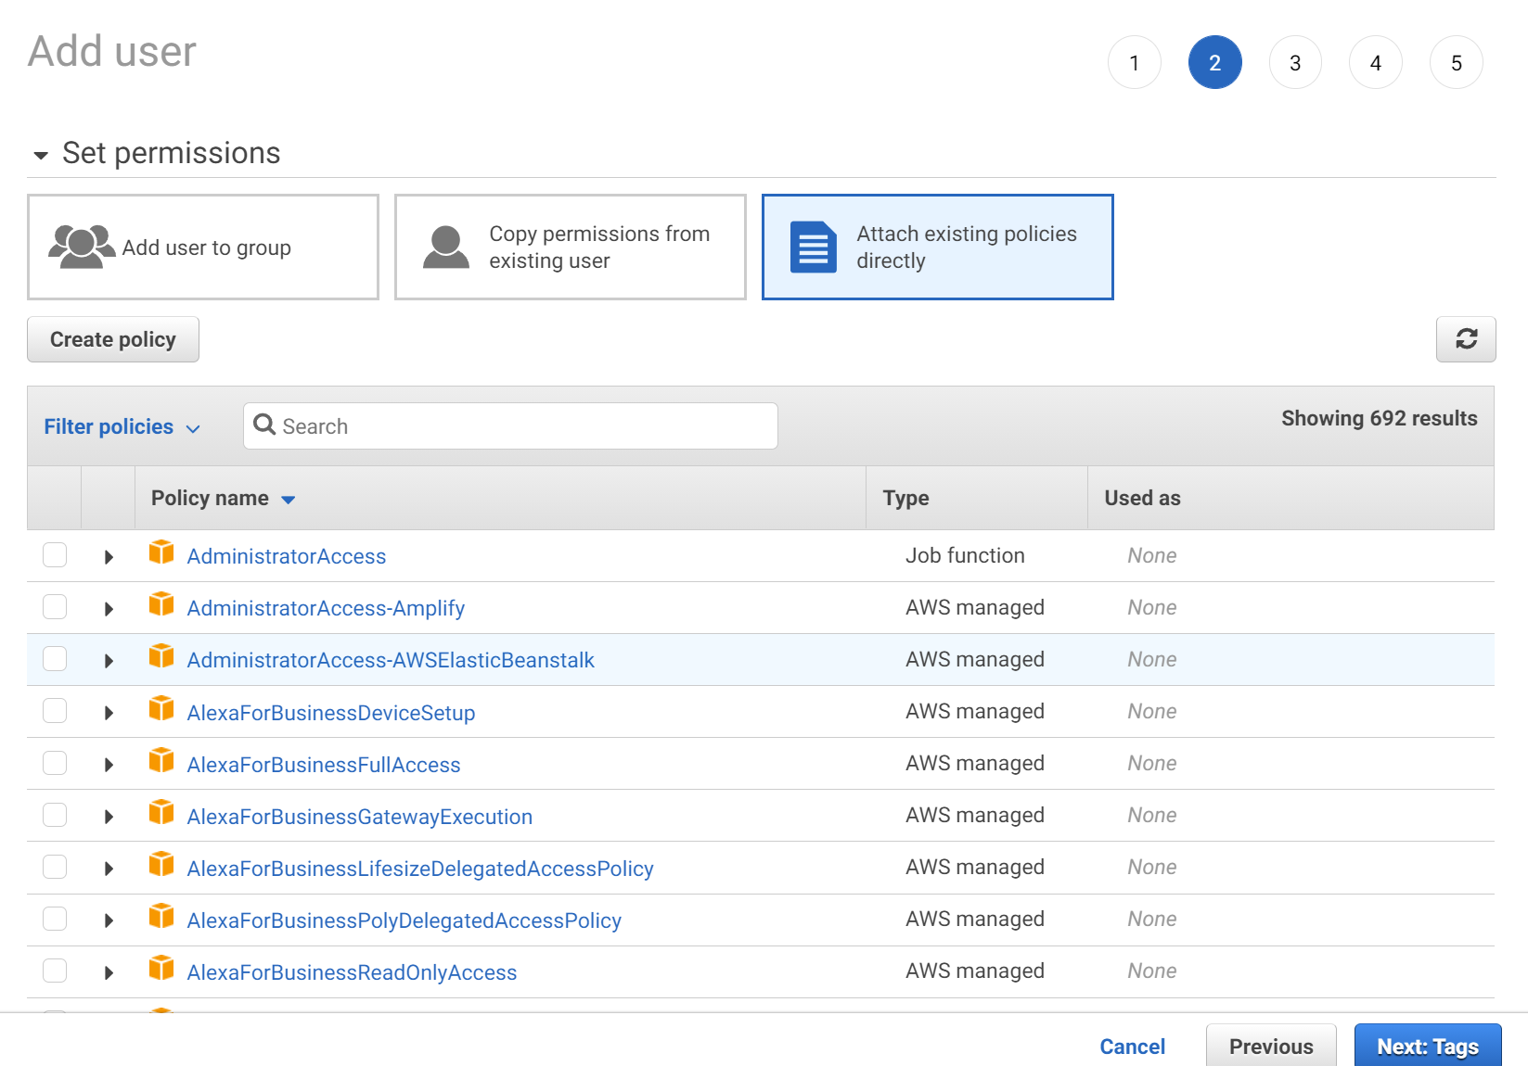Click the AlexaForBusinessDeviceSetup policy box icon
The height and width of the screenshot is (1066, 1528).
[x=161, y=708]
